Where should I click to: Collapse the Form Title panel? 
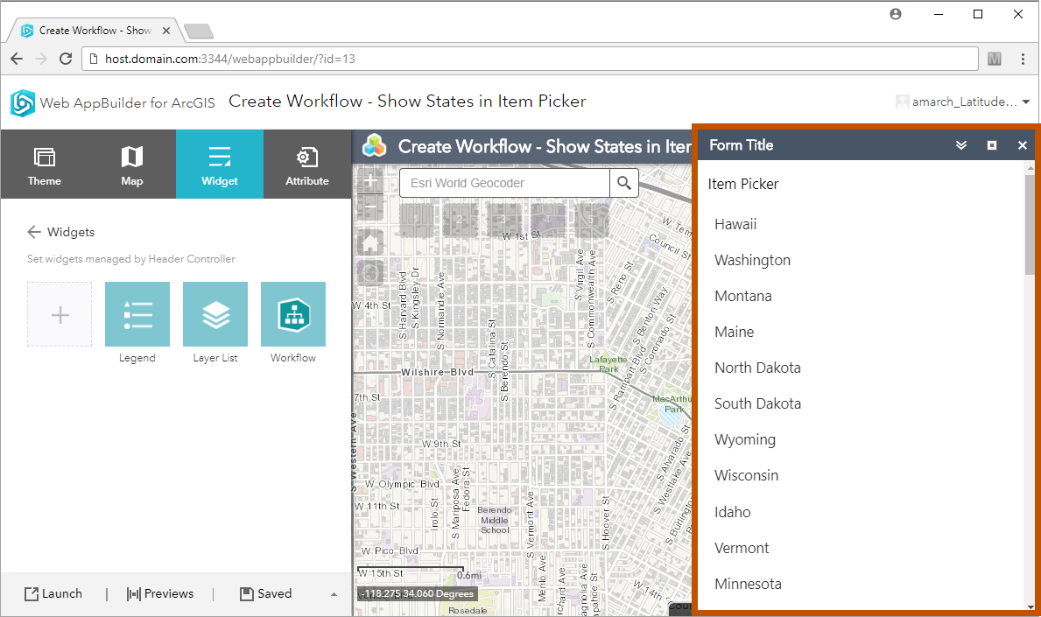tap(961, 145)
